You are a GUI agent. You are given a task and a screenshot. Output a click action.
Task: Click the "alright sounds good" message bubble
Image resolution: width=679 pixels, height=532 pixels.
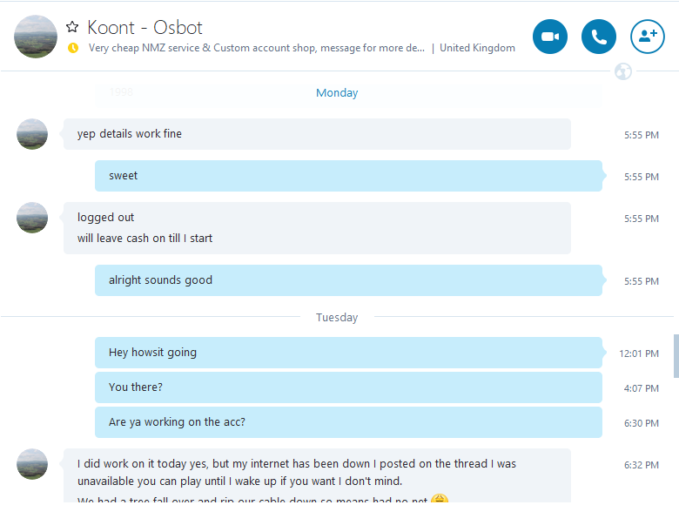pos(348,280)
